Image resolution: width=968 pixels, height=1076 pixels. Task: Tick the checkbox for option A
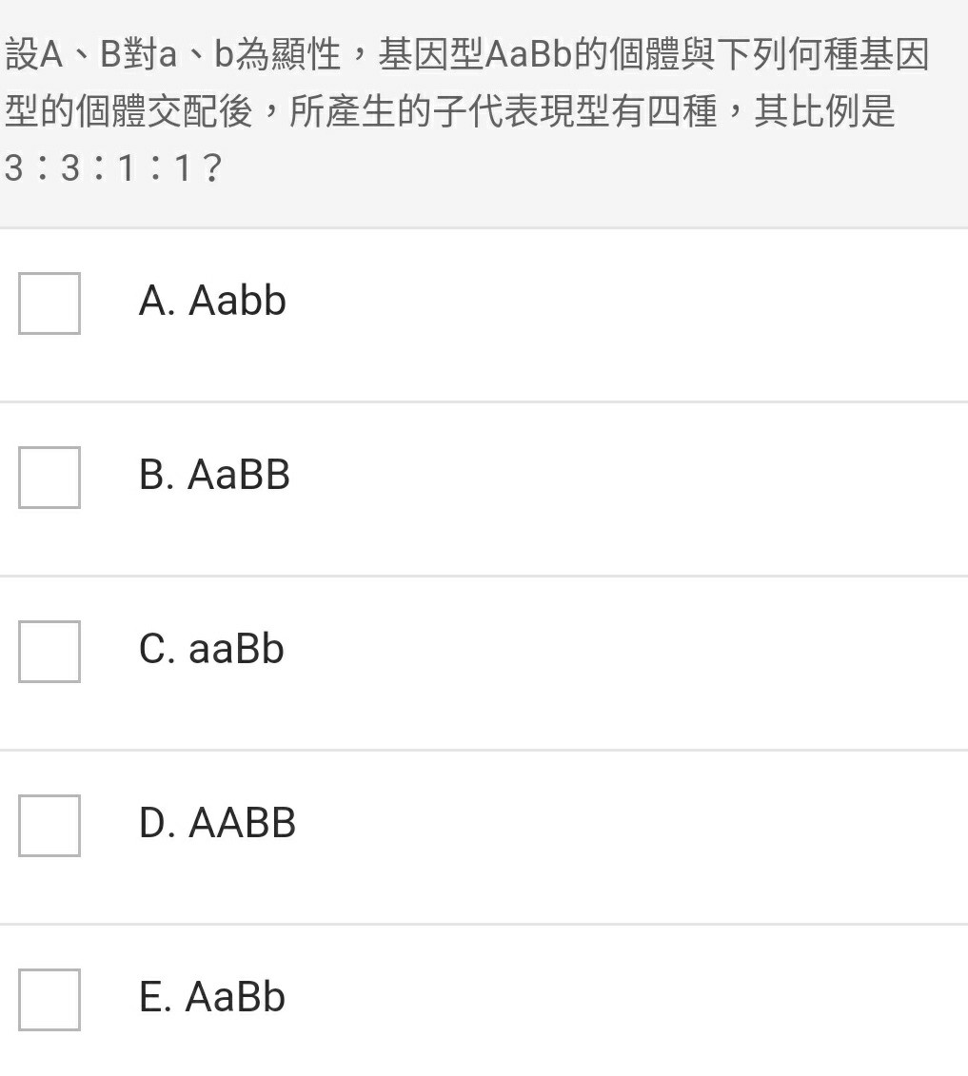pos(49,303)
